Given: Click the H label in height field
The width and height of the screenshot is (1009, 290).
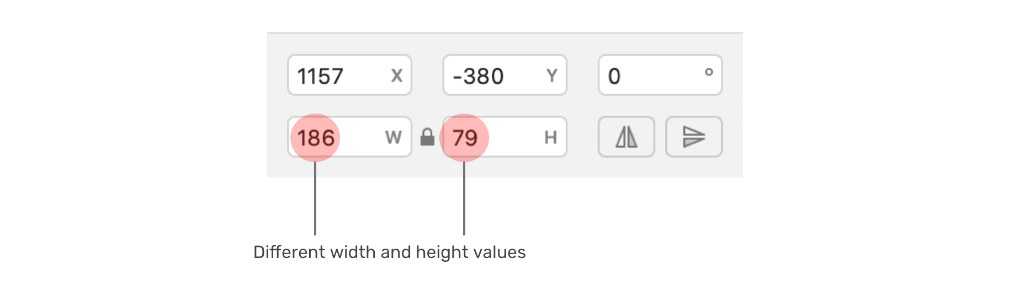Looking at the screenshot, I should click(550, 137).
